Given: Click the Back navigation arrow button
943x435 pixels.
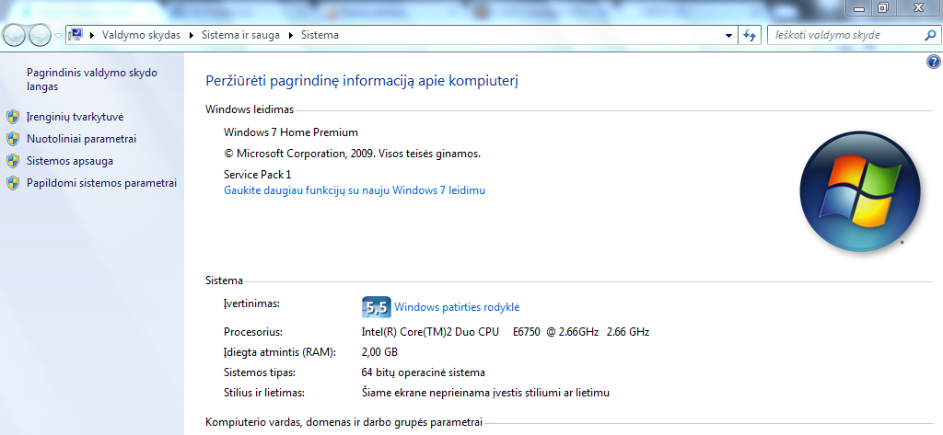Looking at the screenshot, I should tap(15, 36).
